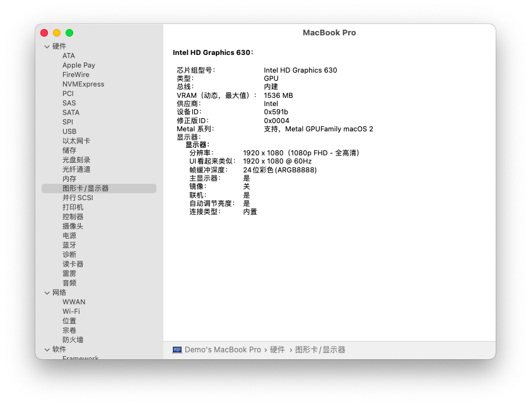Click the 1920 x 1080 @ 60Hz value
The image size is (531, 406).
point(277,162)
